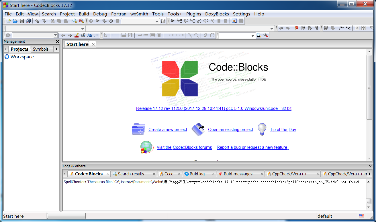Screen dimensions: 376x222
Task: Open the Tip of the Day link
Action: (283, 130)
